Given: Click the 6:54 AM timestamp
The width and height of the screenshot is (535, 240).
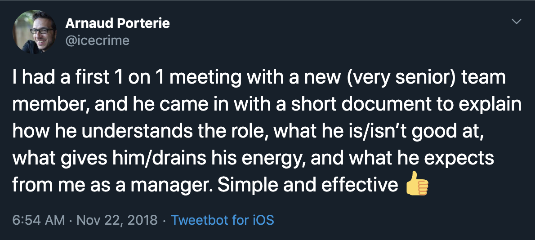Looking at the screenshot, I should point(39,220).
